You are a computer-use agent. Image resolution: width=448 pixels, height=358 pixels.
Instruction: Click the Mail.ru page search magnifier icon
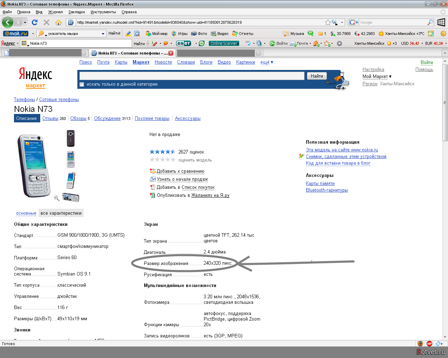[x=137, y=34]
